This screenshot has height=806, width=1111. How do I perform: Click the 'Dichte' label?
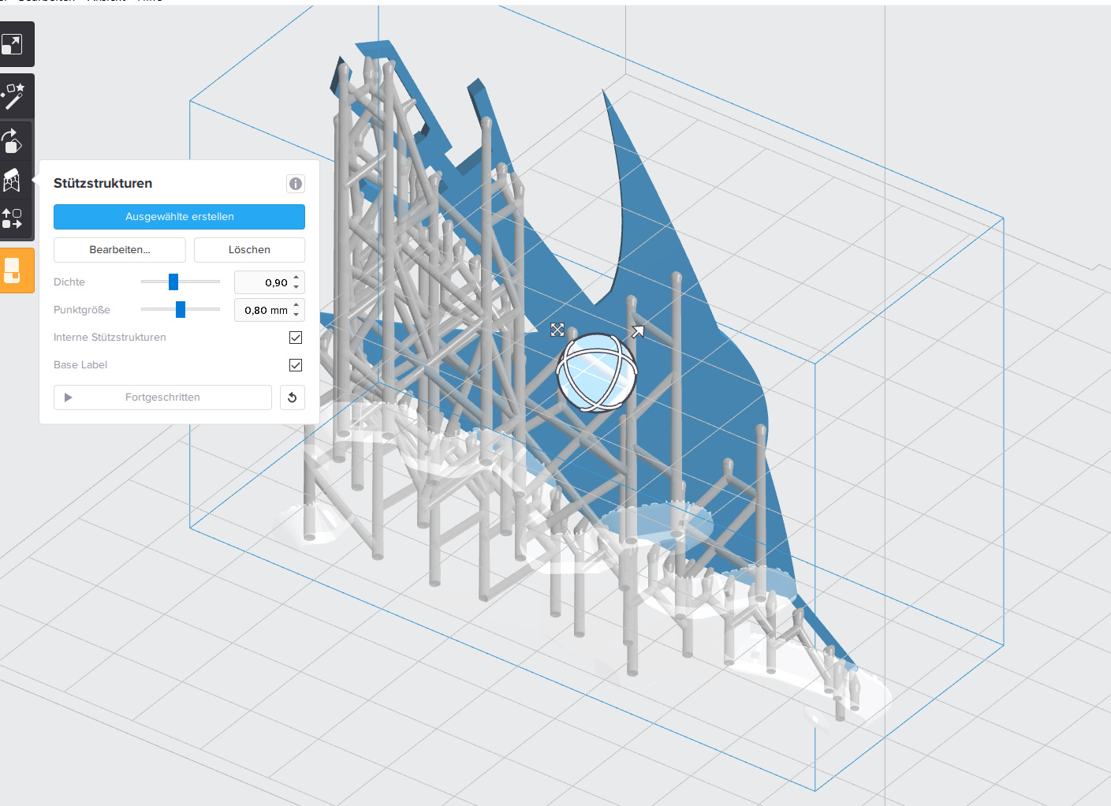click(69, 282)
